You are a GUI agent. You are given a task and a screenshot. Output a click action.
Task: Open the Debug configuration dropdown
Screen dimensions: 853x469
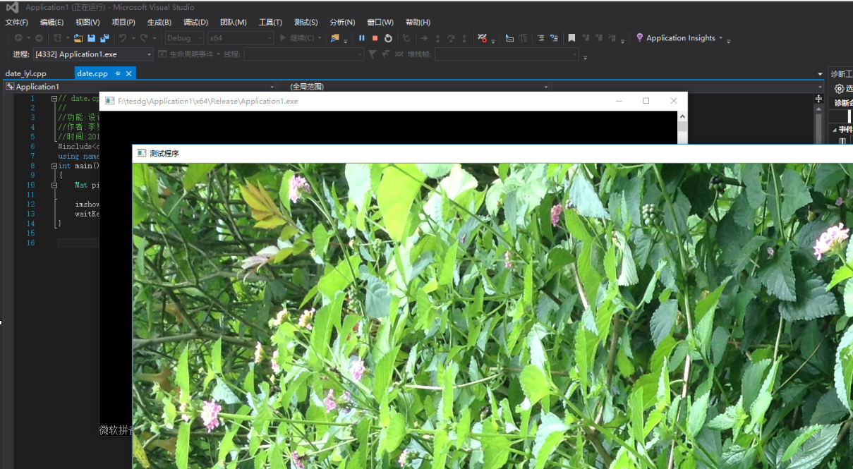[x=184, y=38]
